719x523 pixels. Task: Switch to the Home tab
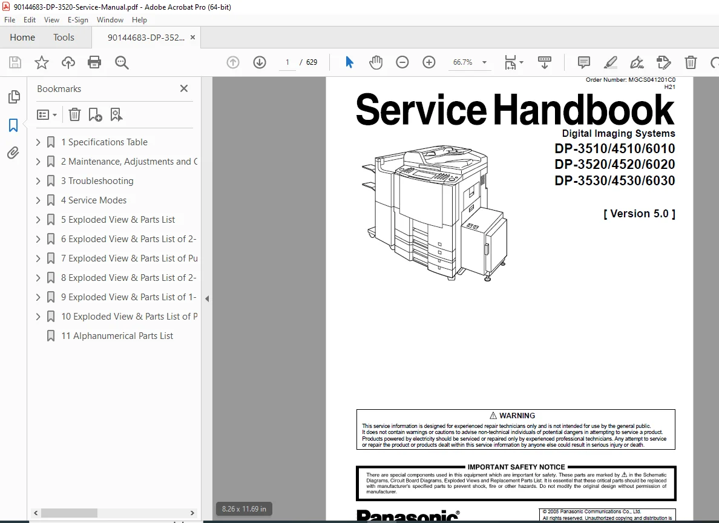(22, 37)
